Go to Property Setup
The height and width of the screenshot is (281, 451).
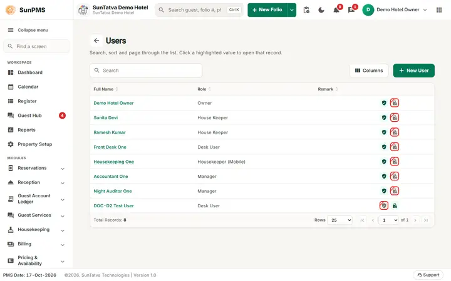click(36, 144)
